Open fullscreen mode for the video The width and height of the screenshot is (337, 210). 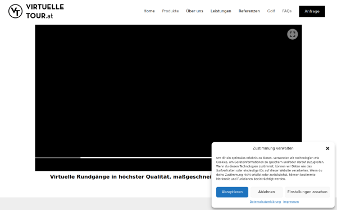[x=292, y=34]
